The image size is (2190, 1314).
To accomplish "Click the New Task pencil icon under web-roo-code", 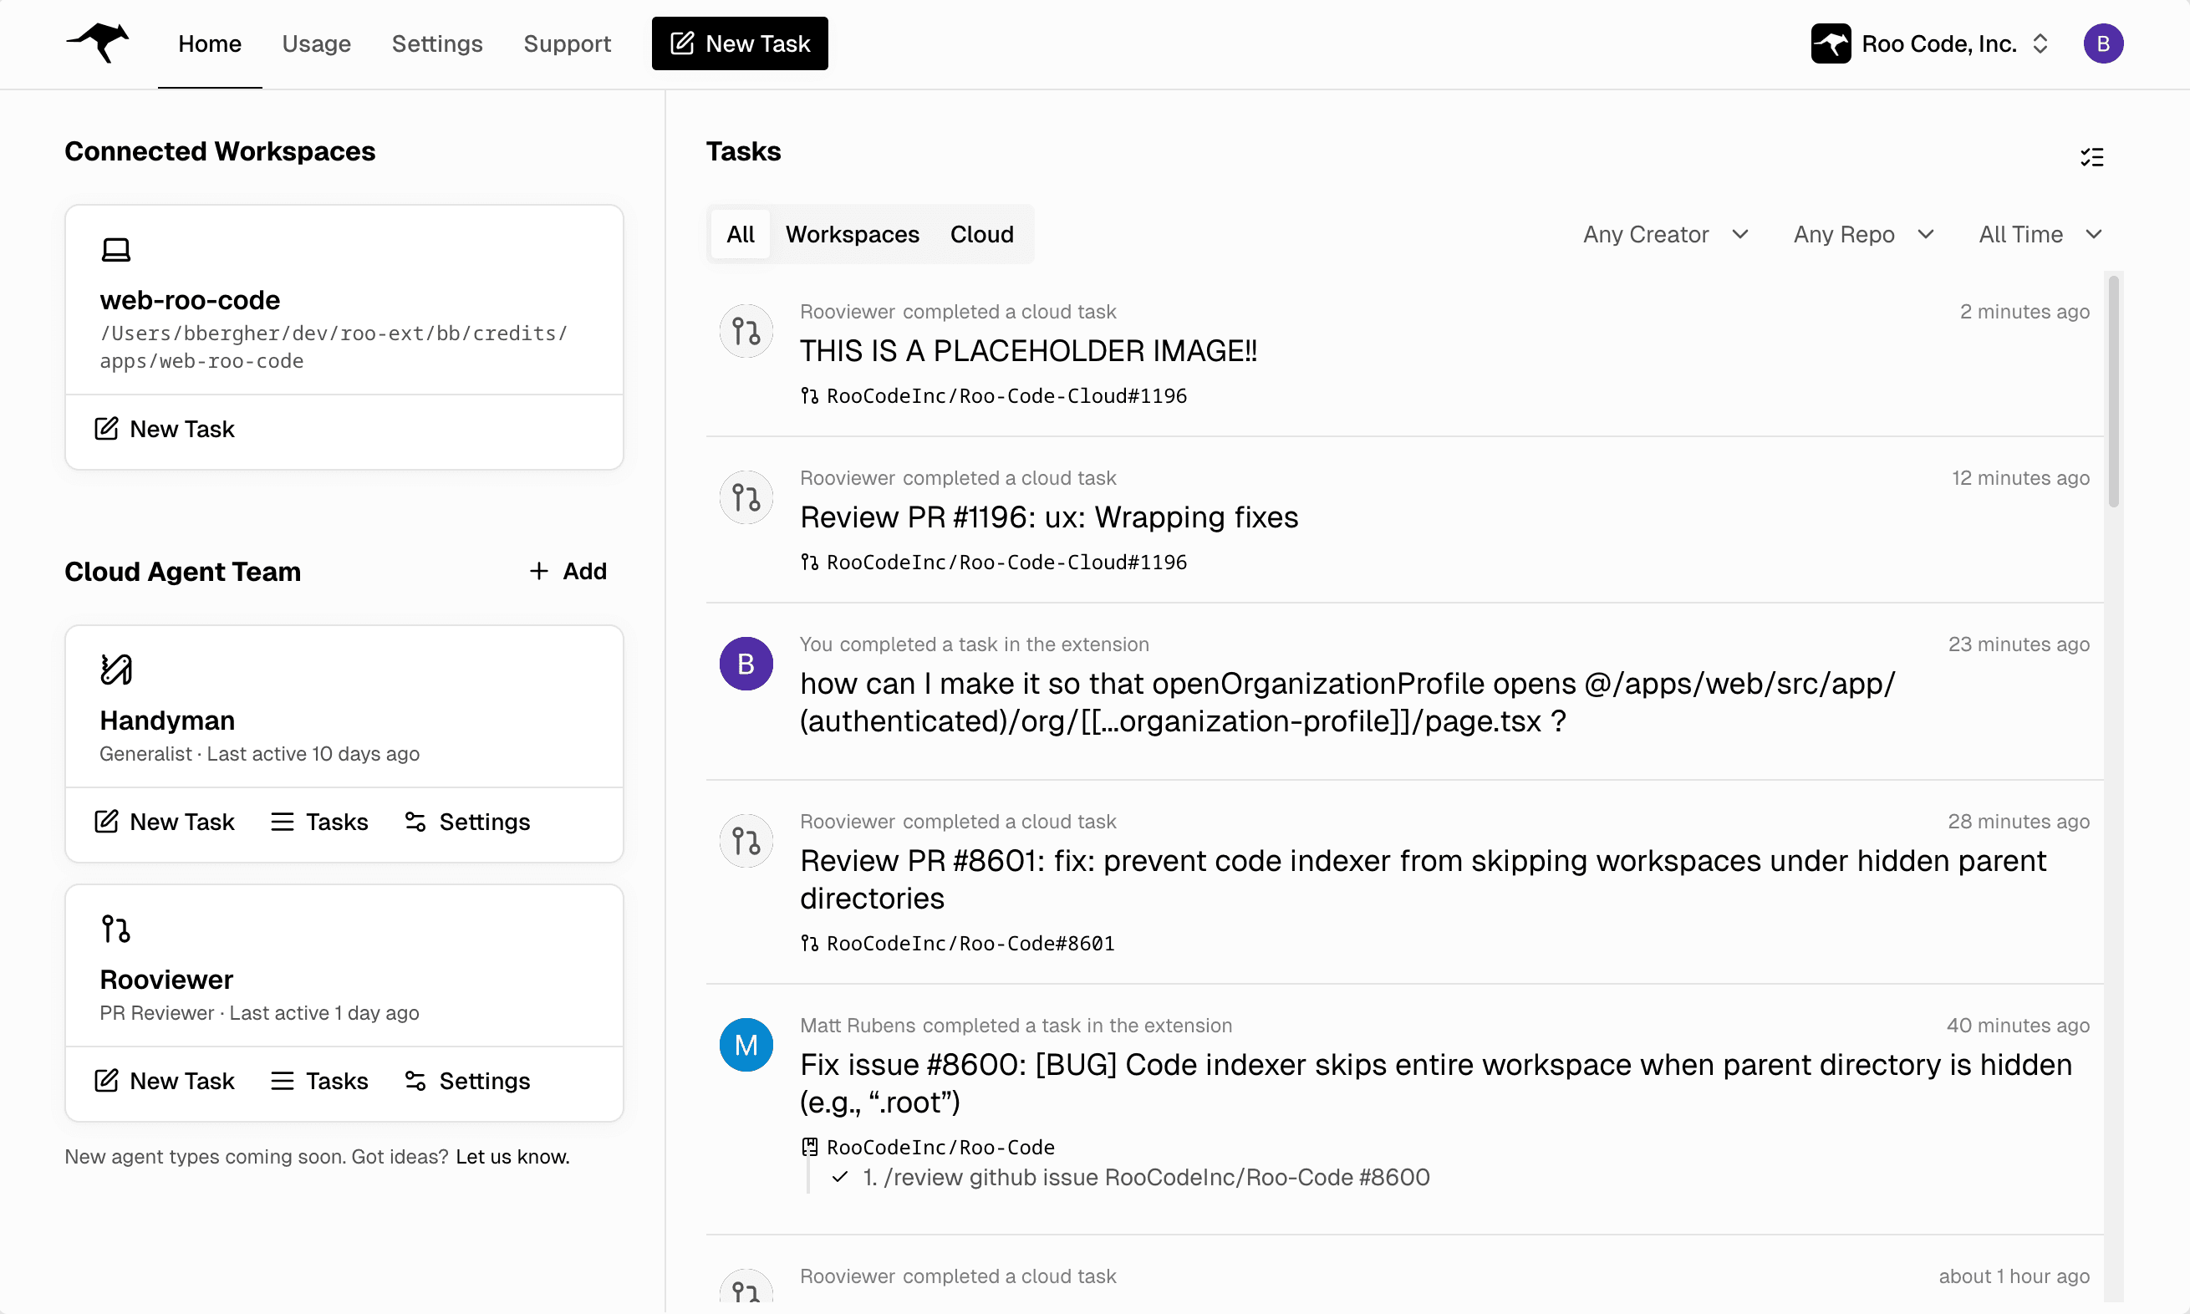I will pos(107,429).
